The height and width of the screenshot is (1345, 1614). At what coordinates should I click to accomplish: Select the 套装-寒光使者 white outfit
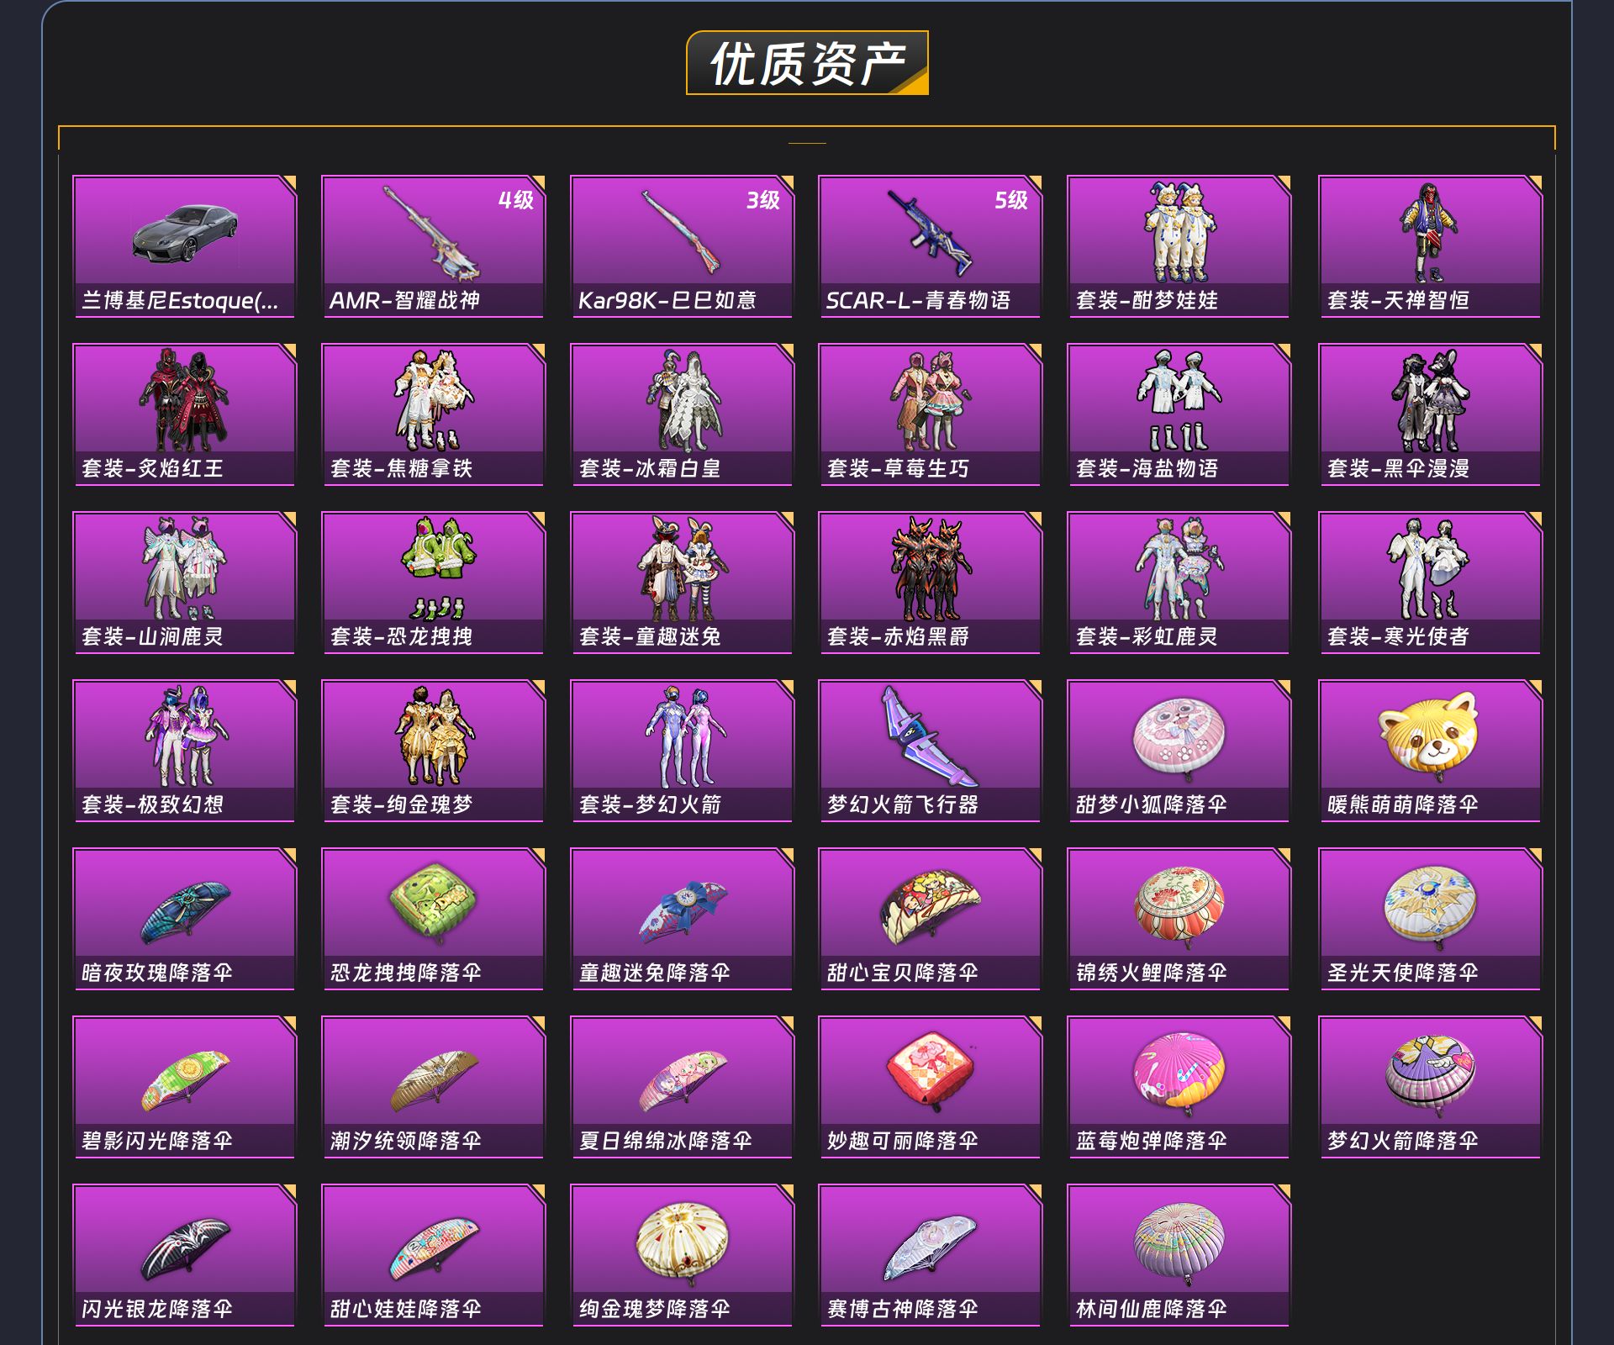pos(1430,583)
